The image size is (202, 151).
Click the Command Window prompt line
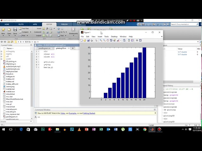click(x=97, y=117)
